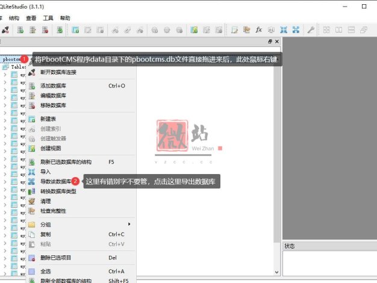The width and height of the screenshot is (377, 283).
Task: Close the database panel with X button
Action: [x=277, y=42]
